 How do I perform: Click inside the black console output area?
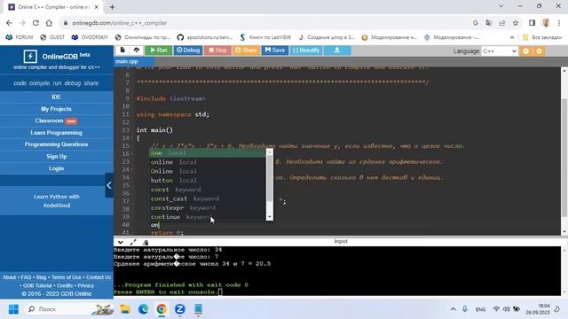click(x=337, y=271)
